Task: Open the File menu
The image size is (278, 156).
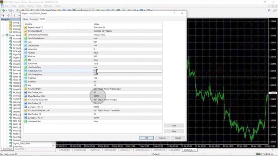Action: [7, 6]
